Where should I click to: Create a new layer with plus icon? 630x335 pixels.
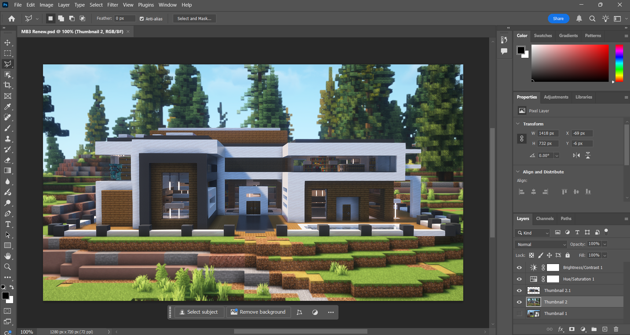tap(605, 329)
